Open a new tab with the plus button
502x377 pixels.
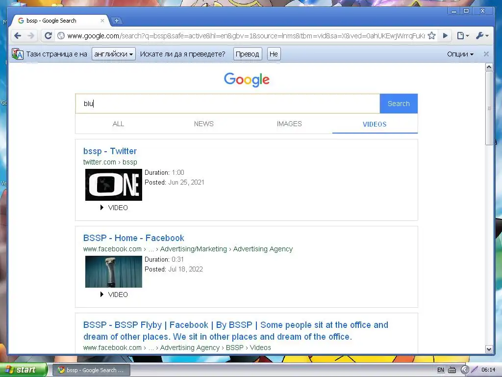117,21
